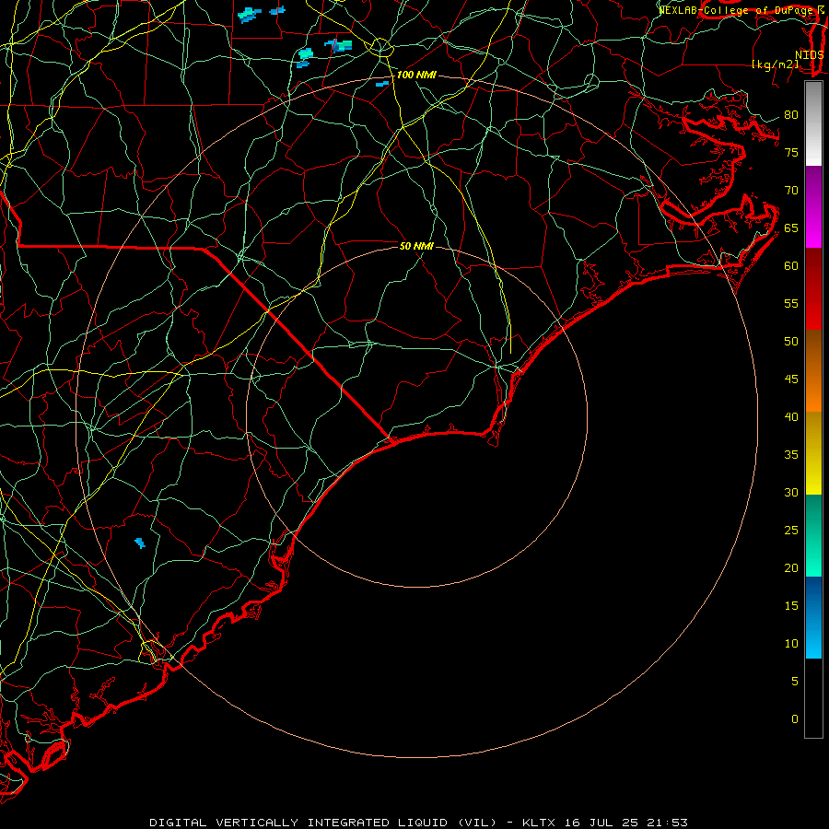829x829 pixels.
Task: Click the 50 NMI range ring label
Action: pyautogui.click(x=416, y=246)
